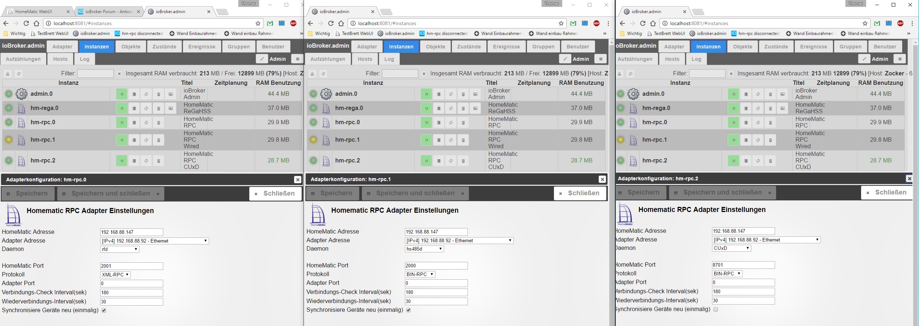The image size is (919, 326).
Task: Open Daemon dropdown showing CUxD
Action: pyautogui.click(x=732, y=248)
